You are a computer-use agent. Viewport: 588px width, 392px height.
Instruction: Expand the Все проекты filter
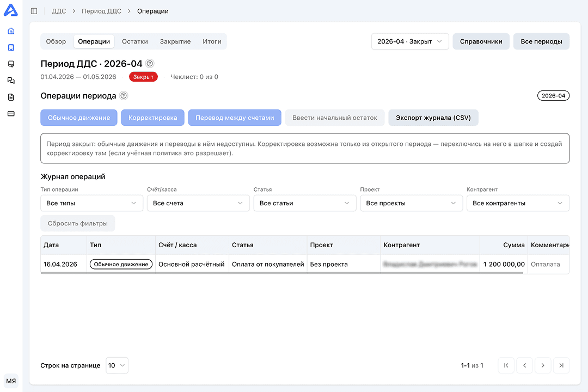click(412, 203)
